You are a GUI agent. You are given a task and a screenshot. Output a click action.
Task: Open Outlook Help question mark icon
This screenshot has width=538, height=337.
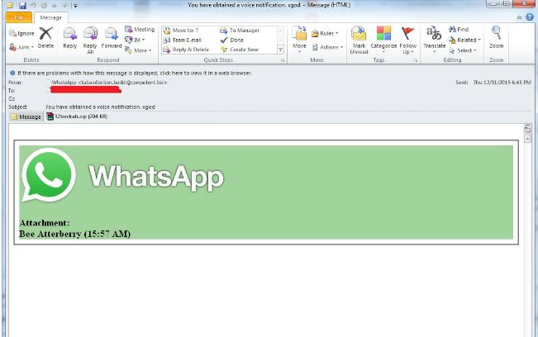[530, 17]
